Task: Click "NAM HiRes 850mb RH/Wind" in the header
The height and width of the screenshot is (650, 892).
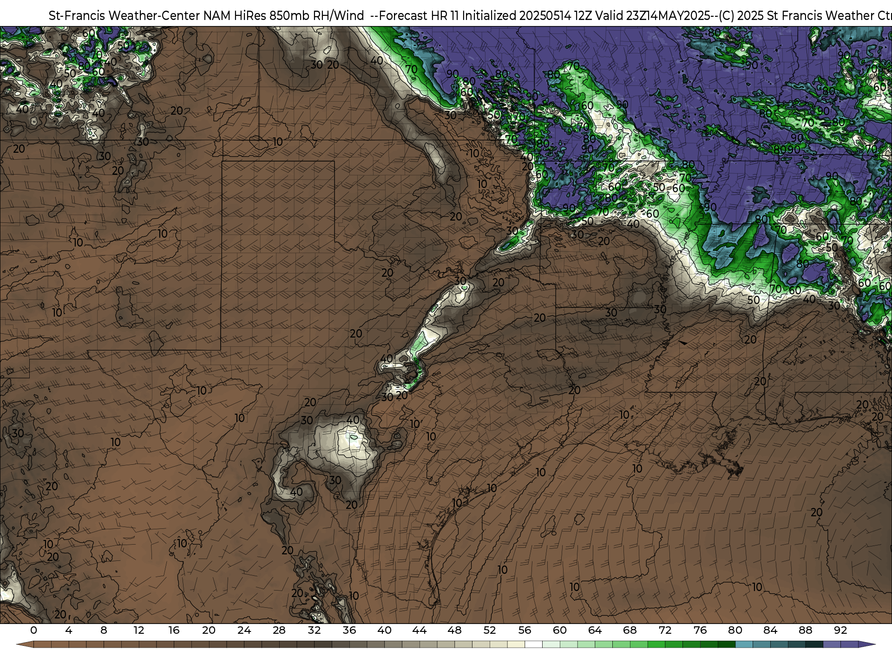Action: [x=284, y=15]
